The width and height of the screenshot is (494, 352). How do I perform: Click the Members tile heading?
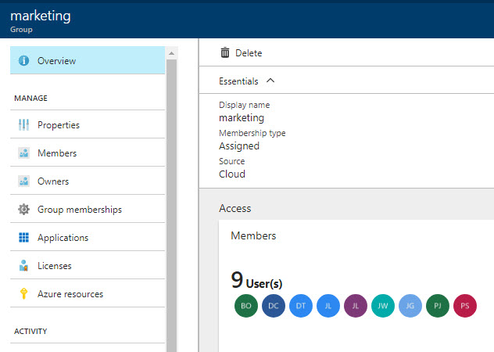(x=253, y=235)
